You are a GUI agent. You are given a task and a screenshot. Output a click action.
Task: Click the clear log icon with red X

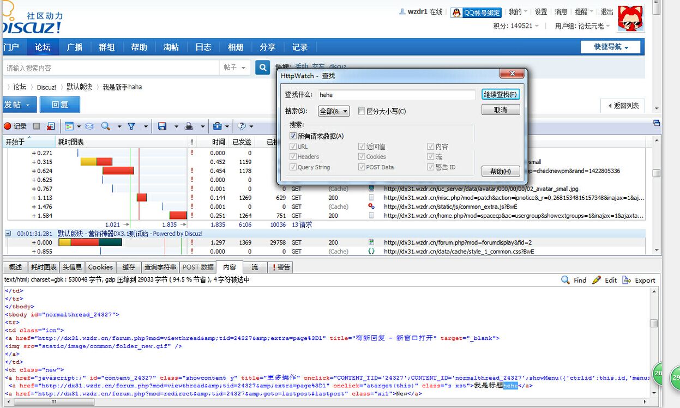click(x=51, y=126)
